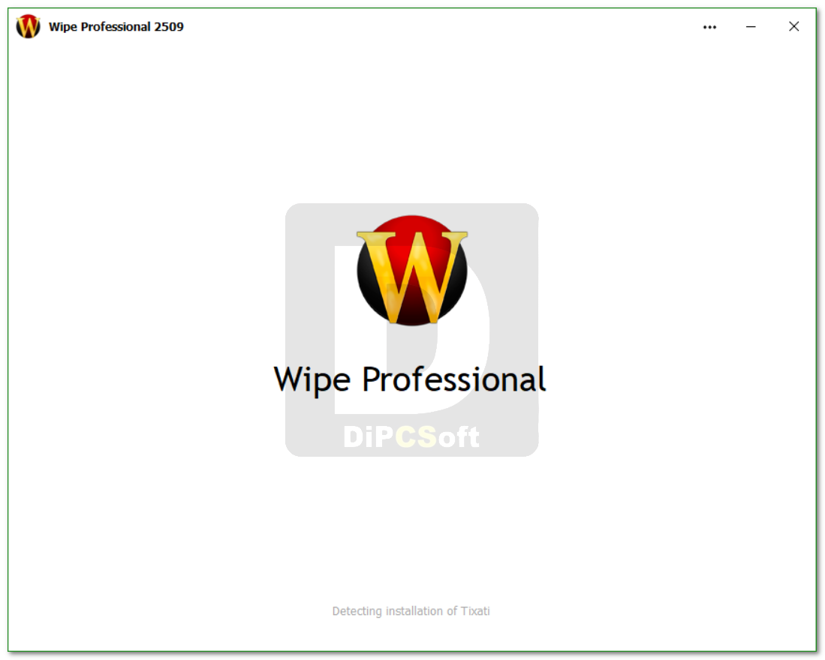Screen dimensions: 825x660
Task: Minimize the Wipe Professional window
Action: pyautogui.click(x=751, y=27)
